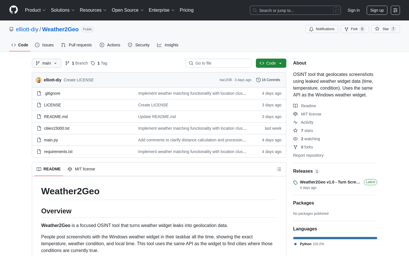Expand the Open Source menu
Screen dimensions: 409x256
[x=128, y=10]
